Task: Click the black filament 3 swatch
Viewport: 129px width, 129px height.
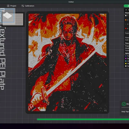Action: 126,24
